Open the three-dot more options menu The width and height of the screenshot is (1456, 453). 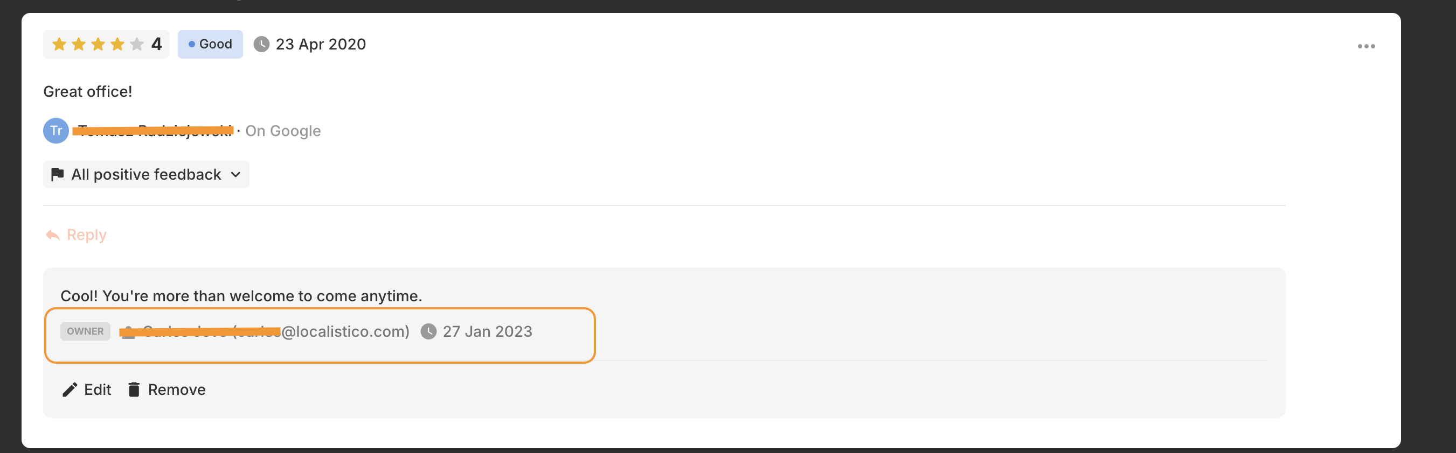tap(1365, 46)
